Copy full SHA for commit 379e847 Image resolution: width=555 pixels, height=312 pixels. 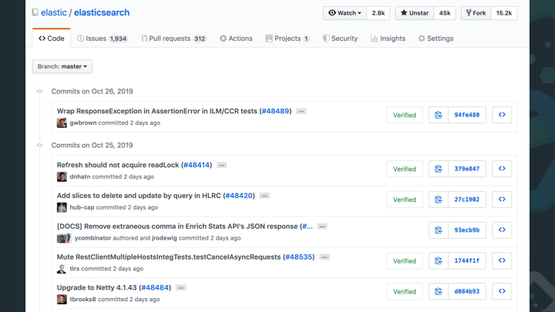[x=438, y=169]
